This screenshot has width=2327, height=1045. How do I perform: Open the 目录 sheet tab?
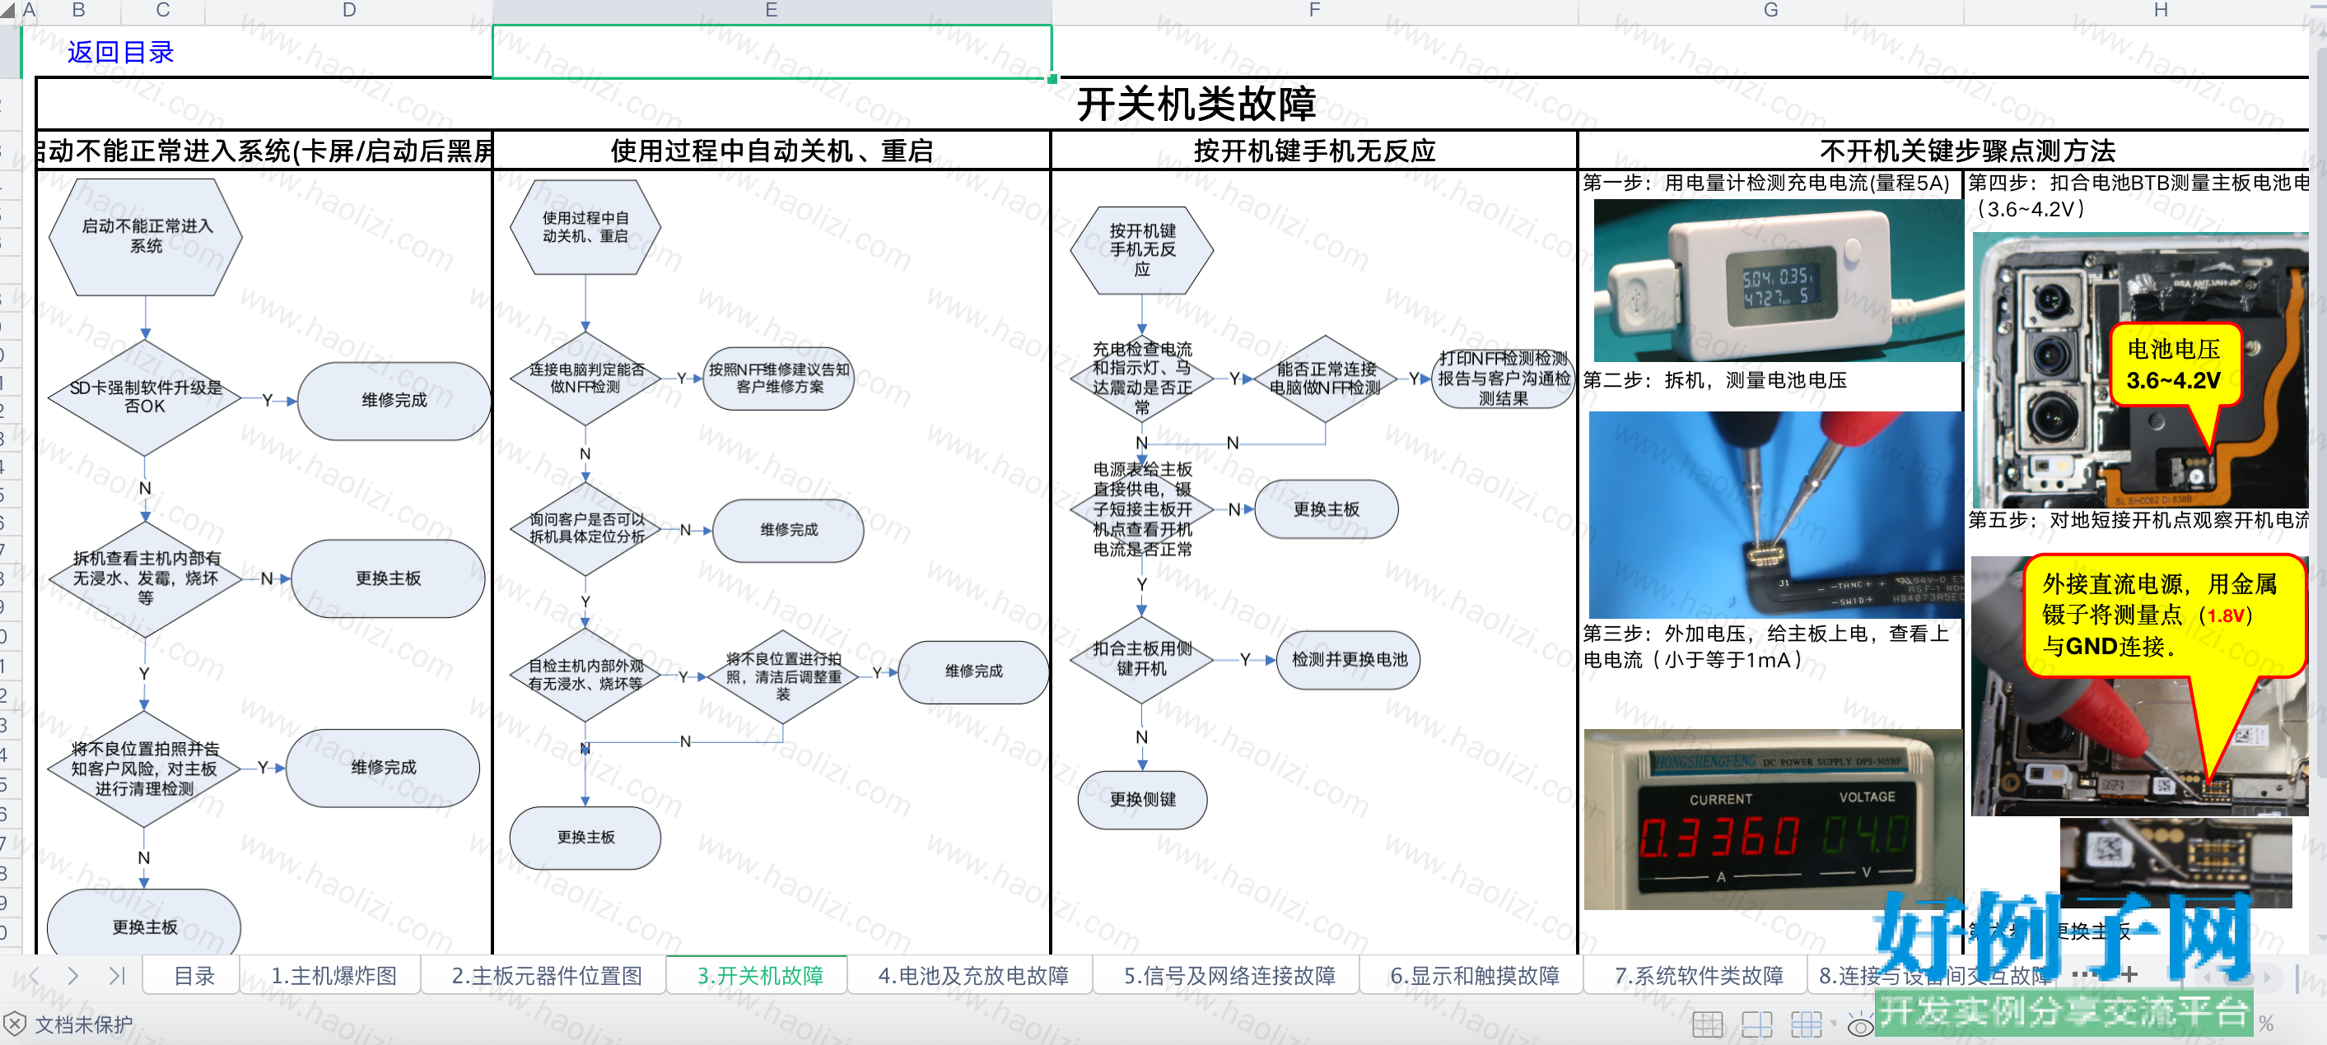tap(194, 976)
